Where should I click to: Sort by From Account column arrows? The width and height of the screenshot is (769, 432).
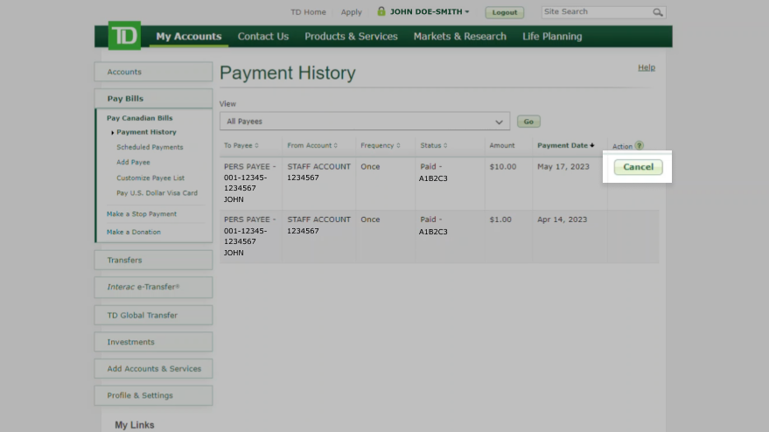(x=335, y=146)
